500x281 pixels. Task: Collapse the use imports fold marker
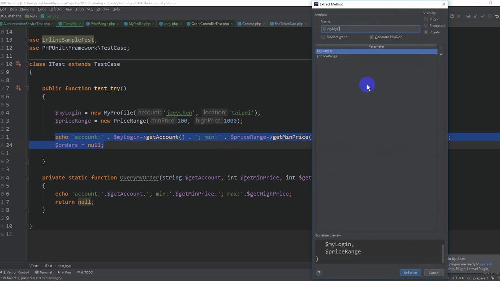pyautogui.click(x=27, y=40)
